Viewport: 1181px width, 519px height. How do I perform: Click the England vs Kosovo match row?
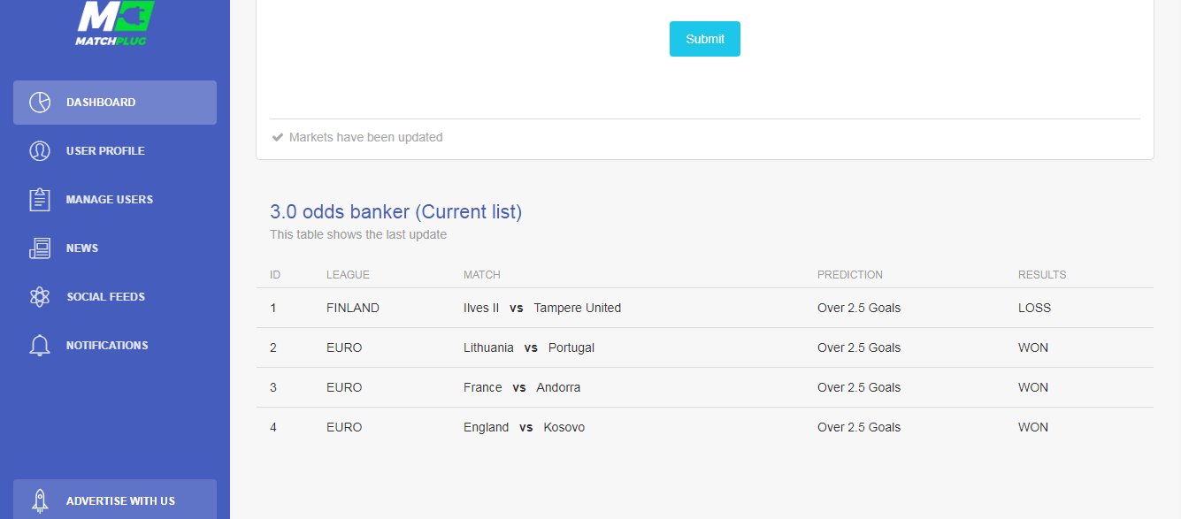[705, 427]
